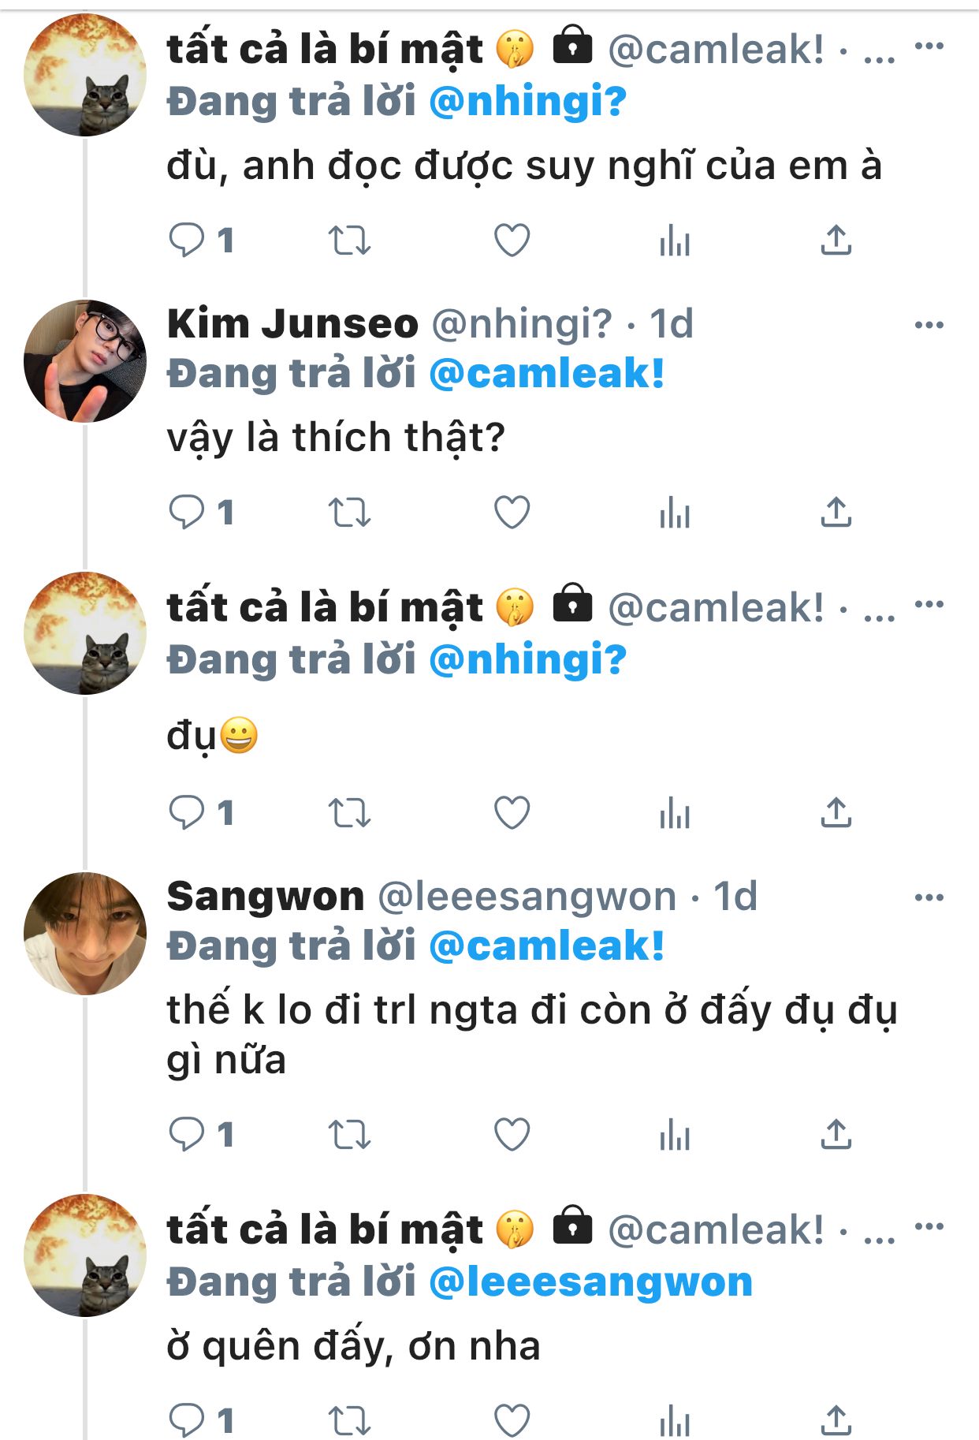This screenshot has width=979, height=1440.
Task: Open Kim Junseo's profile picture
Action: click(85, 361)
